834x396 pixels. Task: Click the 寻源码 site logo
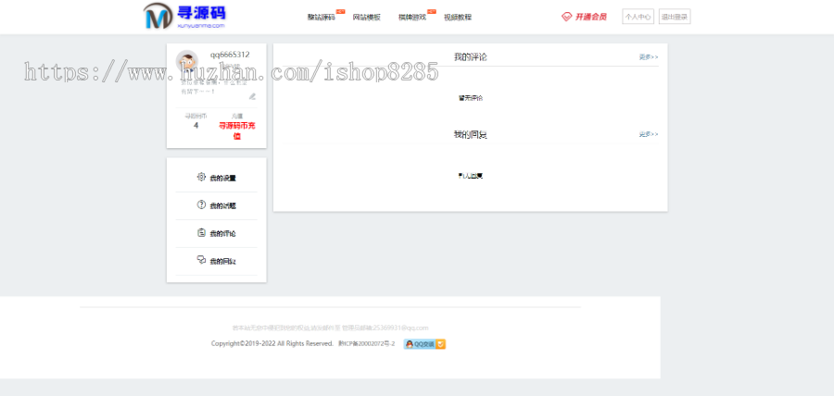pyautogui.click(x=184, y=16)
